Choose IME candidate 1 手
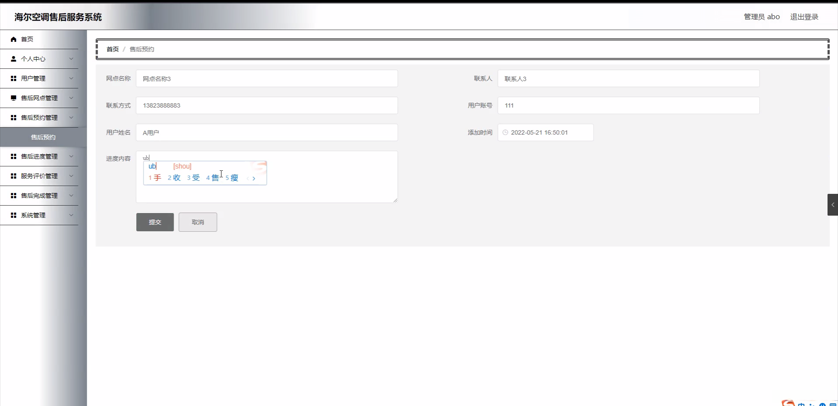Viewport: 838px width, 406px height. (x=155, y=178)
